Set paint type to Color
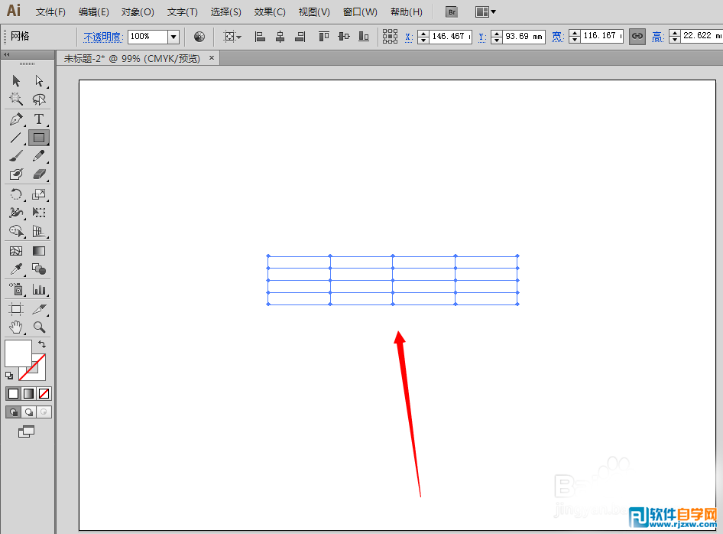 pos(13,394)
